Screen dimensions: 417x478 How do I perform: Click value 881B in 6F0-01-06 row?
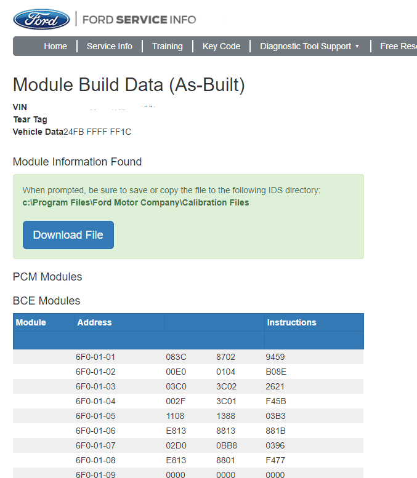276,431
